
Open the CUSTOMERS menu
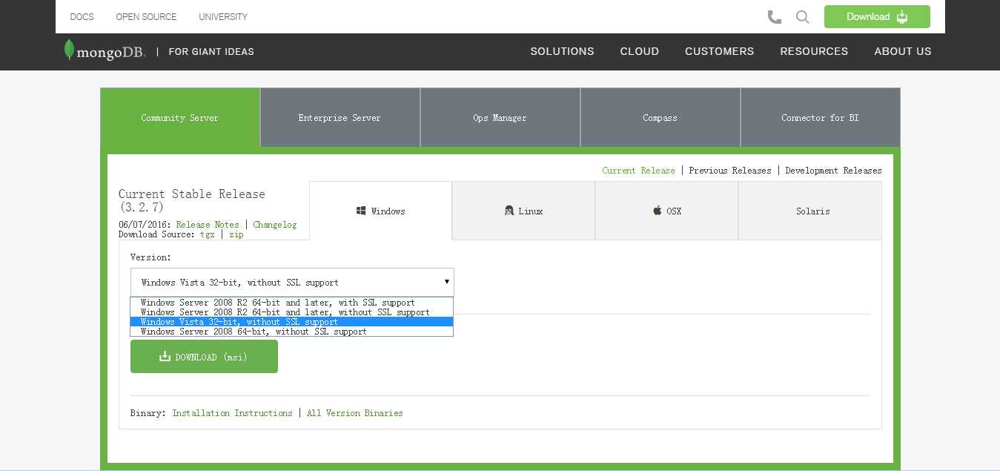[x=719, y=51]
